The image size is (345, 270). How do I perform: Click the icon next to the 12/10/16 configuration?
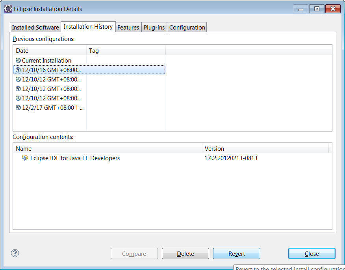(18, 70)
